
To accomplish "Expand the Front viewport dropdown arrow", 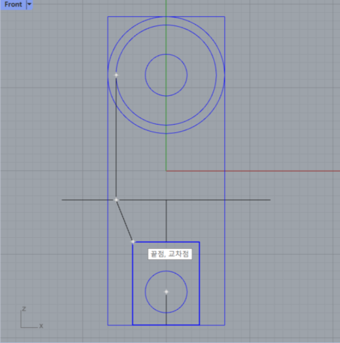I will pyautogui.click(x=29, y=4).
